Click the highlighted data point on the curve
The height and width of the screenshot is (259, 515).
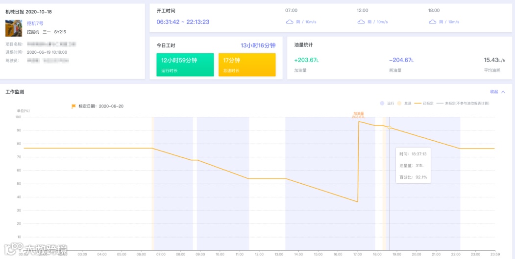pyautogui.click(x=390, y=128)
